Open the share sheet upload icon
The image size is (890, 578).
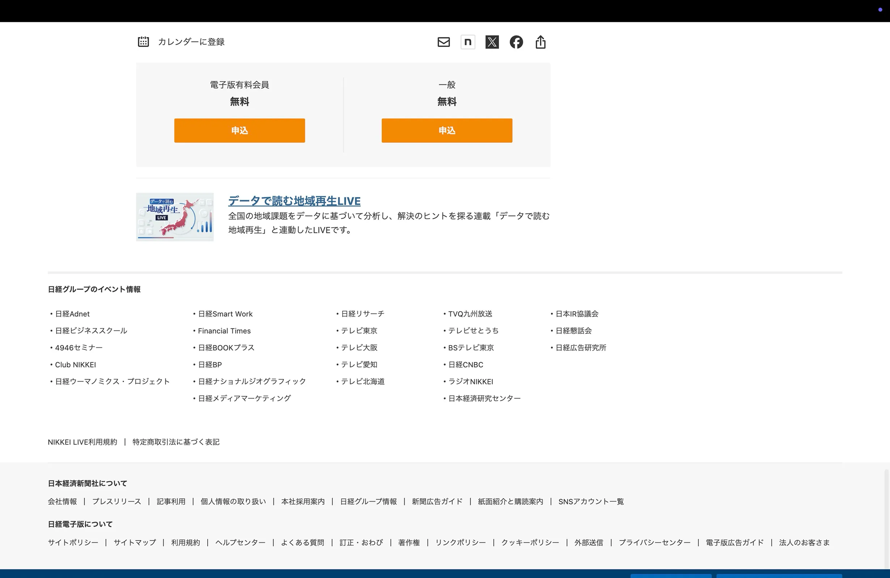[541, 42]
